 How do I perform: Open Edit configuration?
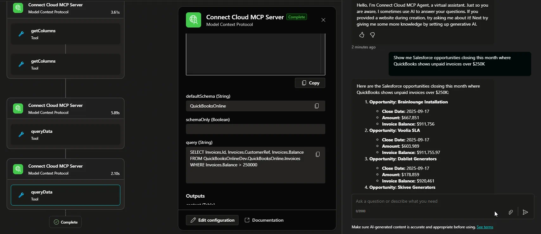click(x=212, y=220)
